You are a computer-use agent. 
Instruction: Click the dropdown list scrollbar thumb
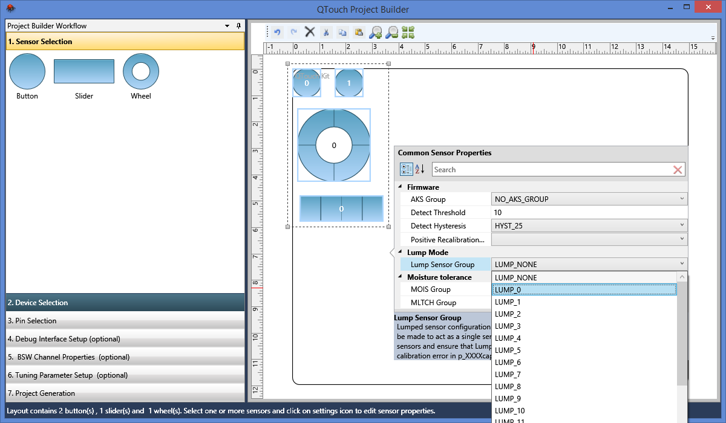coord(682,334)
